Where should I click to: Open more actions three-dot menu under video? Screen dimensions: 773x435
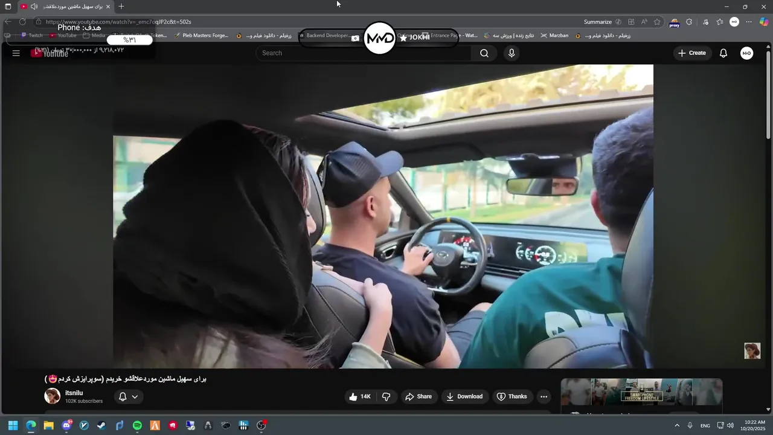click(x=544, y=397)
